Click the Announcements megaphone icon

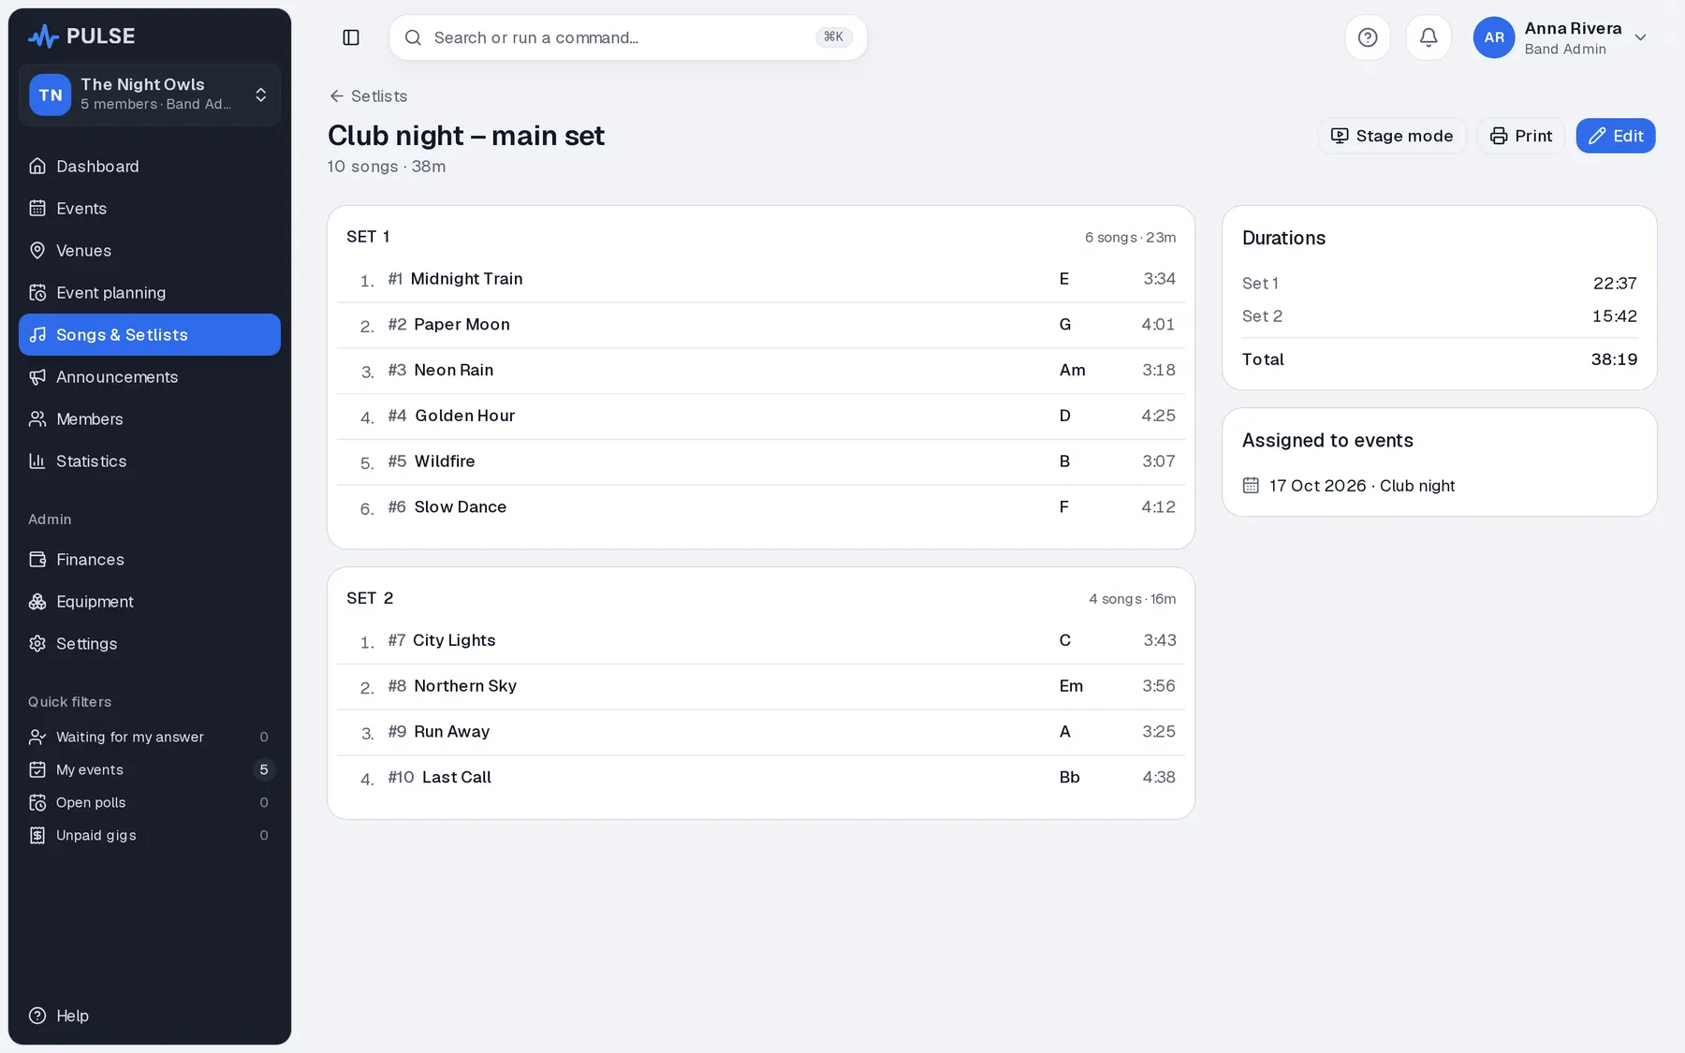tap(37, 376)
